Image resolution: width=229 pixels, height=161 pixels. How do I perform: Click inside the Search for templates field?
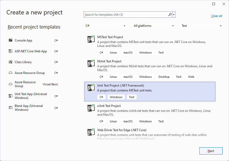click(x=124, y=14)
